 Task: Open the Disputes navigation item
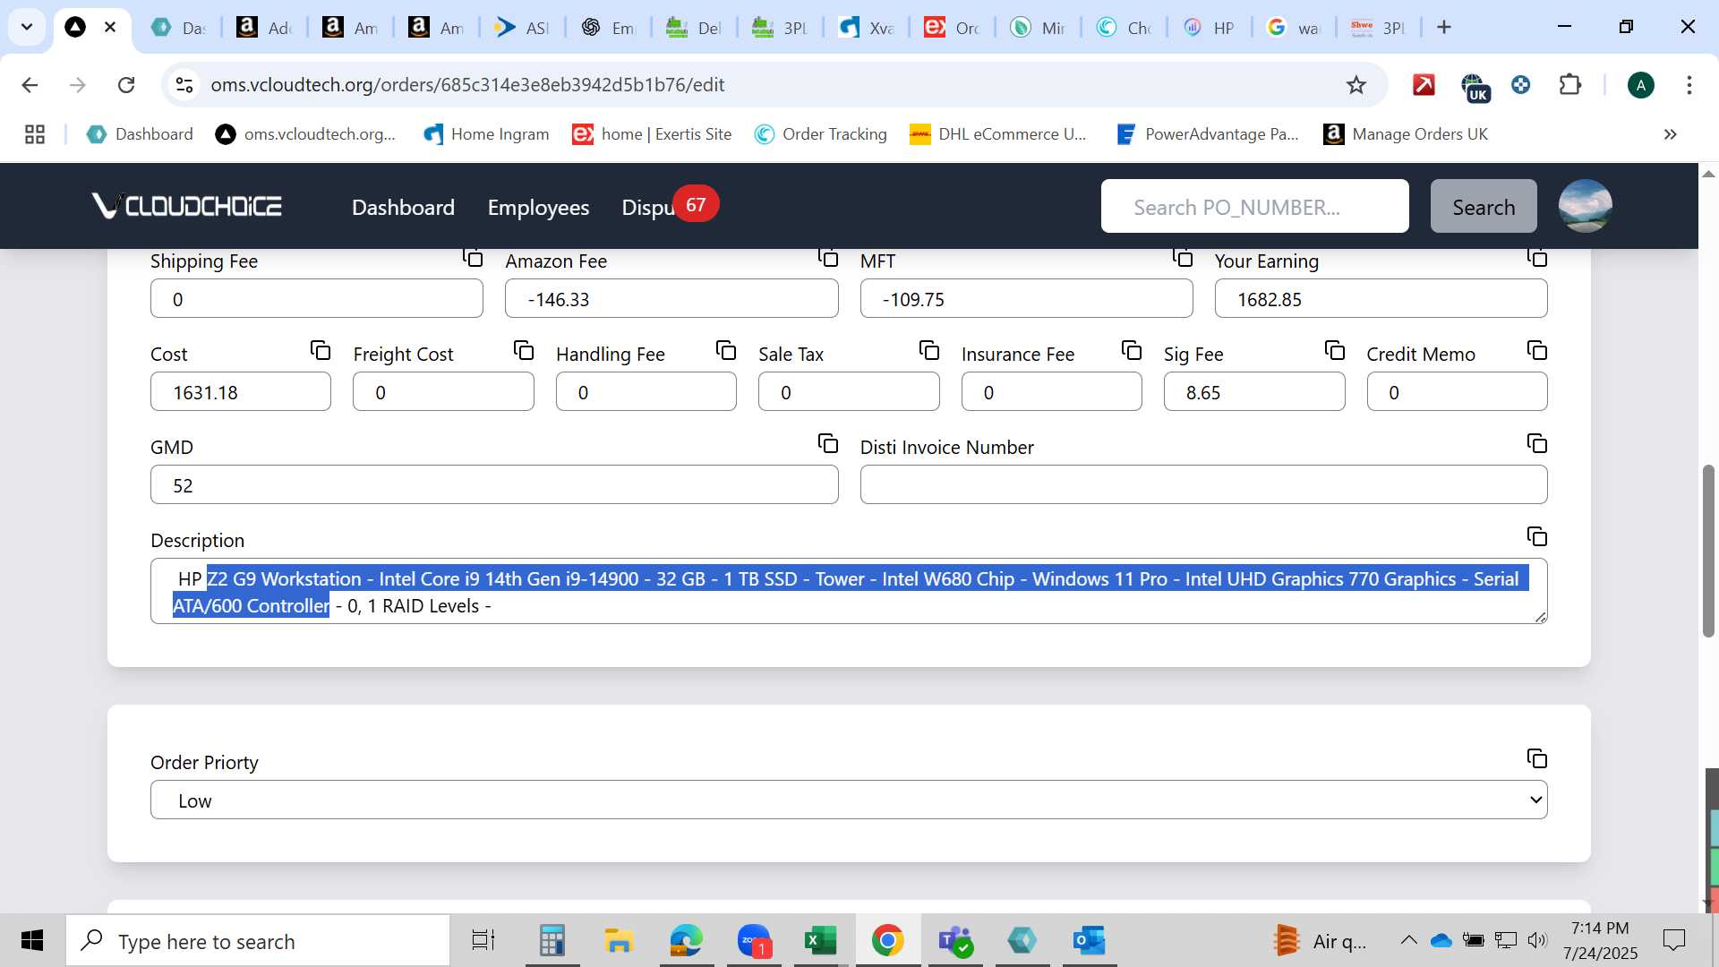tap(648, 207)
